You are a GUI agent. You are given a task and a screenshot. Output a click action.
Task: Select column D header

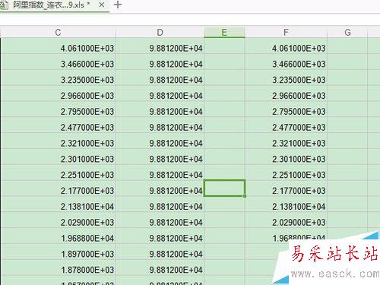point(160,32)
